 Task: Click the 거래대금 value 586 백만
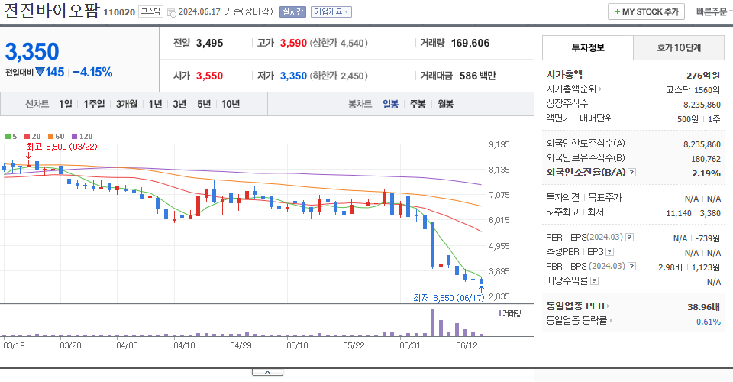[x=477, y=76]
